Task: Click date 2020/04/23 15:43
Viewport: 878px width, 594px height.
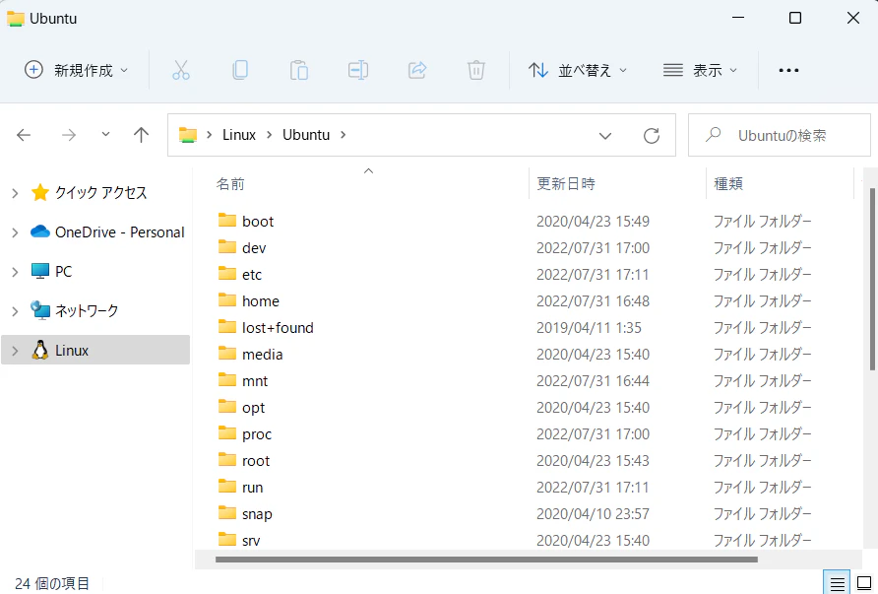Action: 593,461
